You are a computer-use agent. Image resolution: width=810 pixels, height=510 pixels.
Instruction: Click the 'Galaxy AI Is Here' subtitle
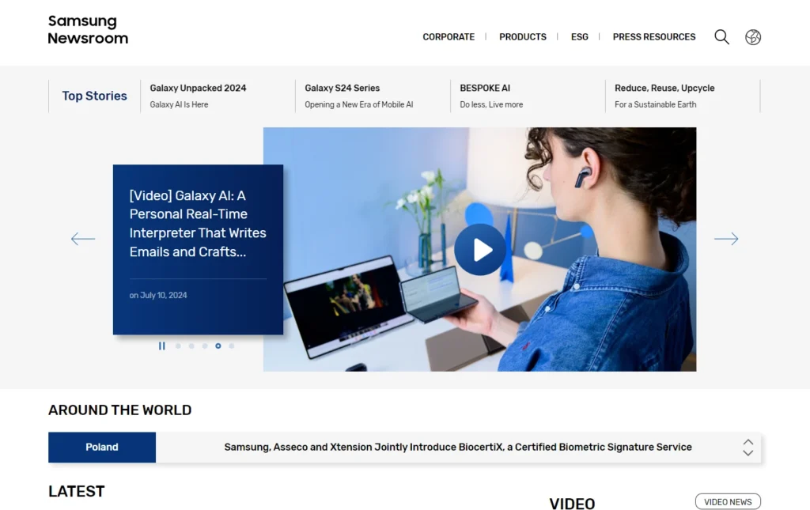tap(179, 105)
